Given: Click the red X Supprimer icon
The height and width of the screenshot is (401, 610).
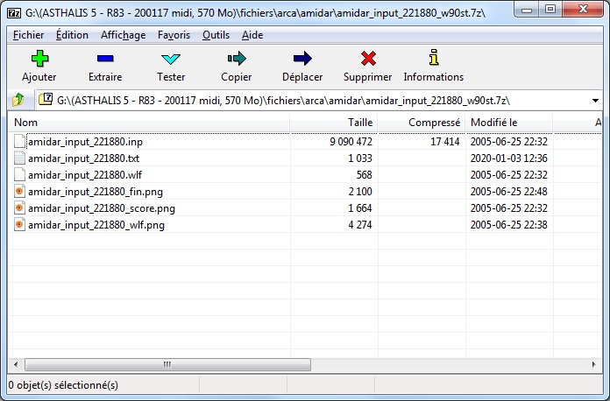Looking at the screenshot, I should pyautogui.click(x=368, y=60).
